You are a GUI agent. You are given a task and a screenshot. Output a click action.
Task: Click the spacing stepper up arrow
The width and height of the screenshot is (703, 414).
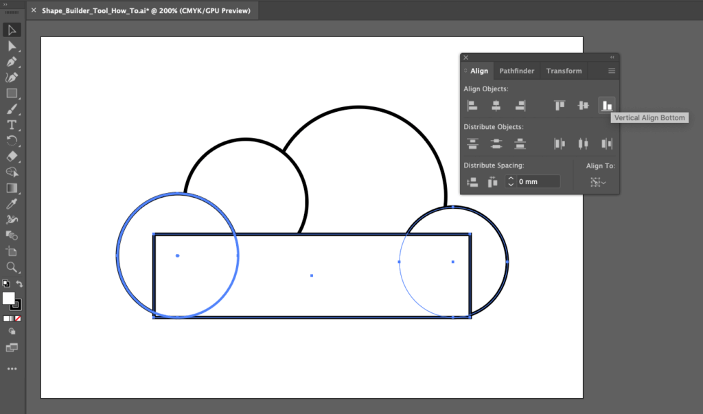pyautogui.click(x=510, y=179)
